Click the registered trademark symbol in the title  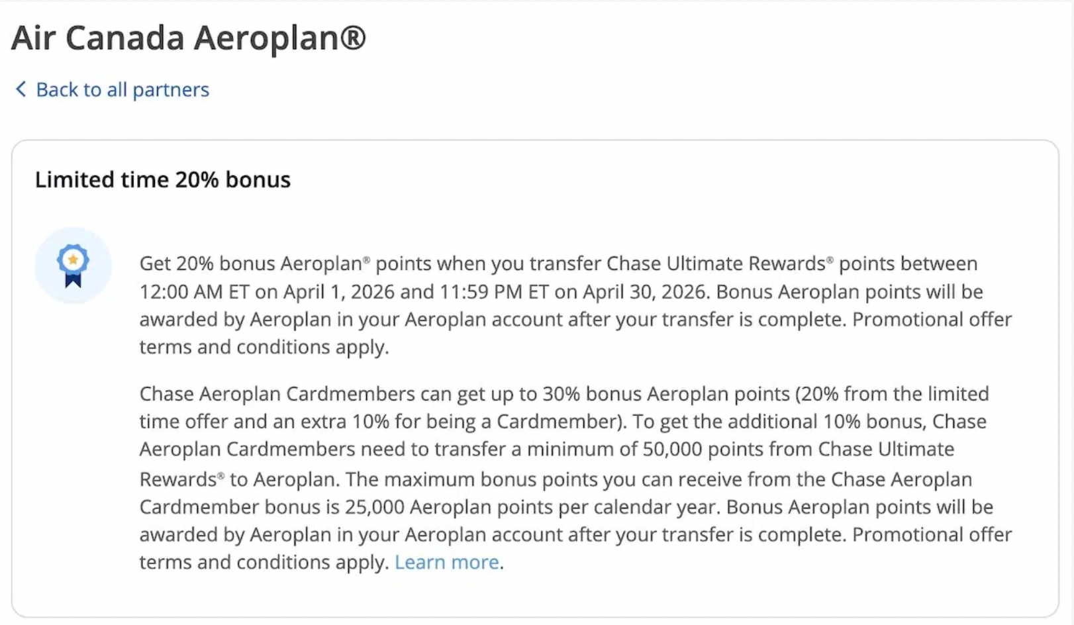click(x=352, y=38)
